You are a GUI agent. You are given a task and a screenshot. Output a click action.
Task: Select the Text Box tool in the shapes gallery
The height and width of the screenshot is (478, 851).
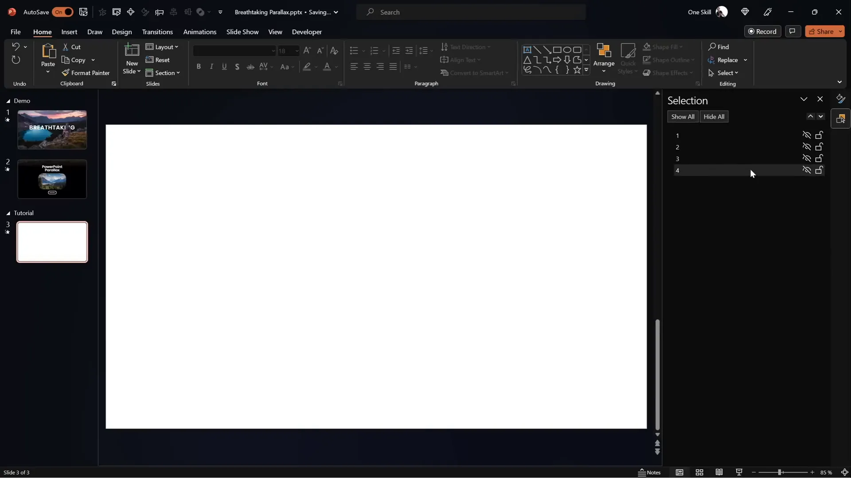527,50
